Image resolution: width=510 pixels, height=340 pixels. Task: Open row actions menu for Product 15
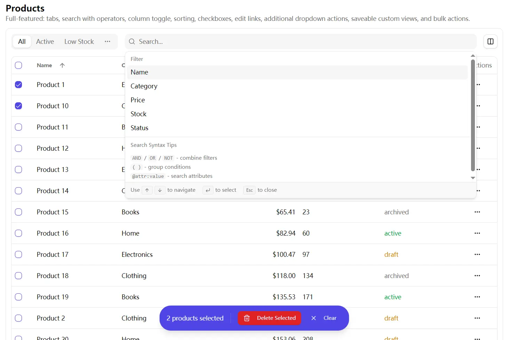(477, 212)
